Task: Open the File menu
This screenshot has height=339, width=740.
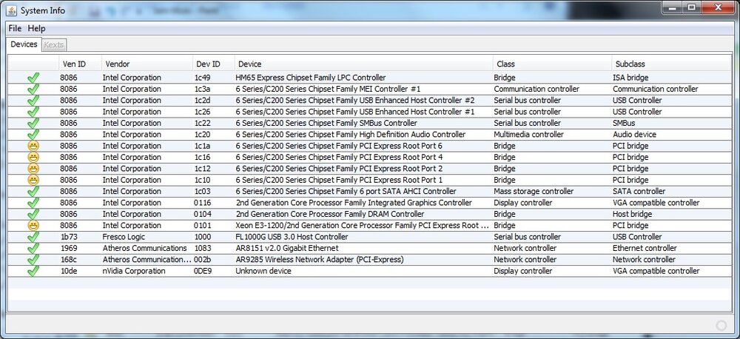Action: (x=15, y=28)
